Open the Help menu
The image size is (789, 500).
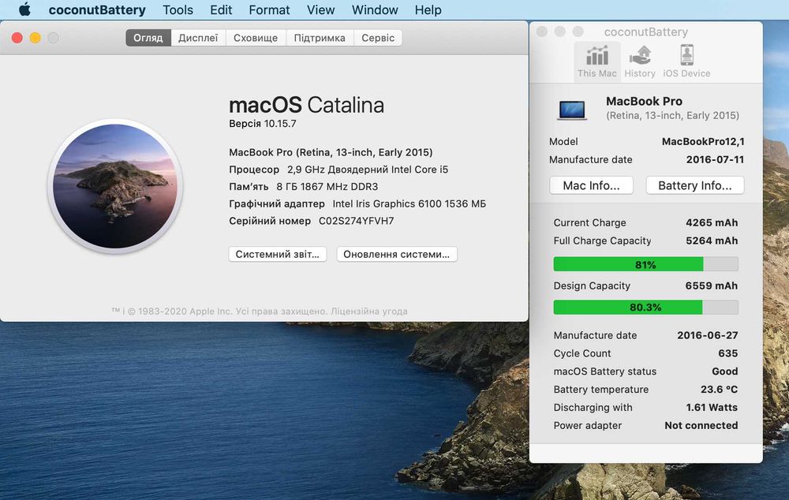[x=428, y=10]
